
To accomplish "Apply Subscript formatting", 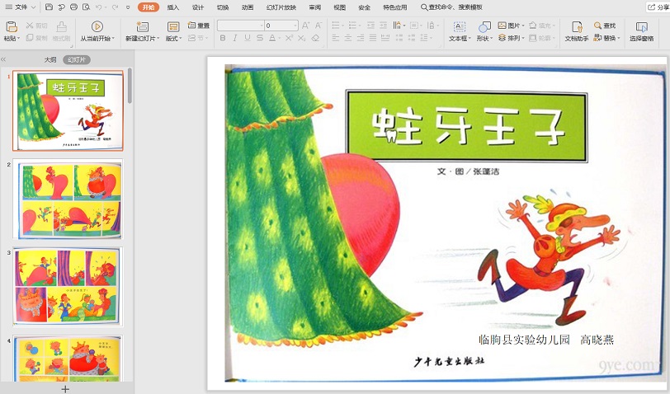I will (x=301, y=38).
